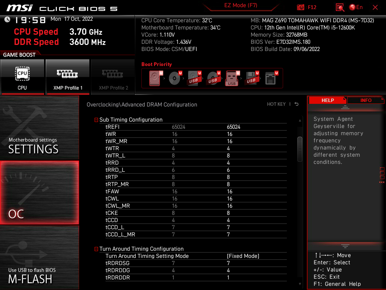
Task: Click the clock icon beside the time
Action: click(x=7, y=20)
